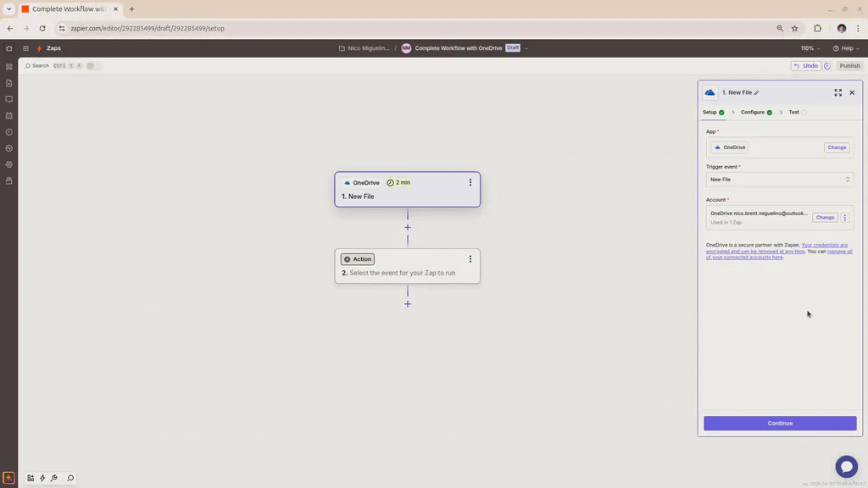Open the Tables icon at the sidebar bottom

pos(9,181)
